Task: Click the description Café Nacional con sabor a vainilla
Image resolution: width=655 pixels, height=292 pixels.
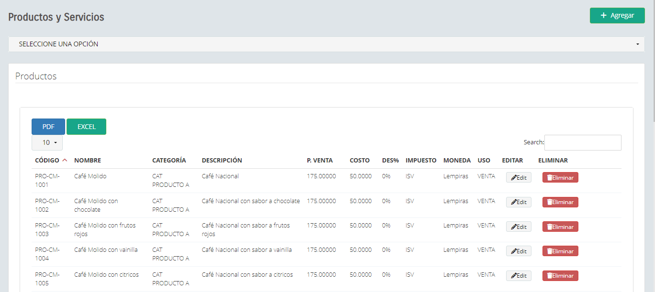Action: tap(247, 249)
